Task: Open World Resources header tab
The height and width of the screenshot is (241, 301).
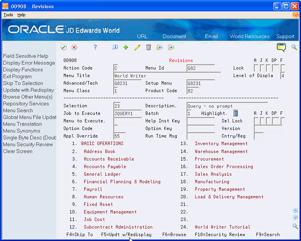Action: pos(250,37)
